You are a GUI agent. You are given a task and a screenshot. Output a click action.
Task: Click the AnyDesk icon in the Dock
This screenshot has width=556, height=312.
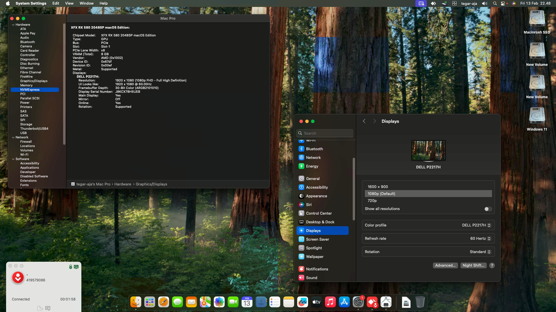(372, 302)
